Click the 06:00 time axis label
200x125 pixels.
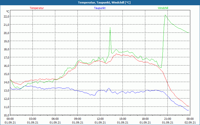pos(55,119)
